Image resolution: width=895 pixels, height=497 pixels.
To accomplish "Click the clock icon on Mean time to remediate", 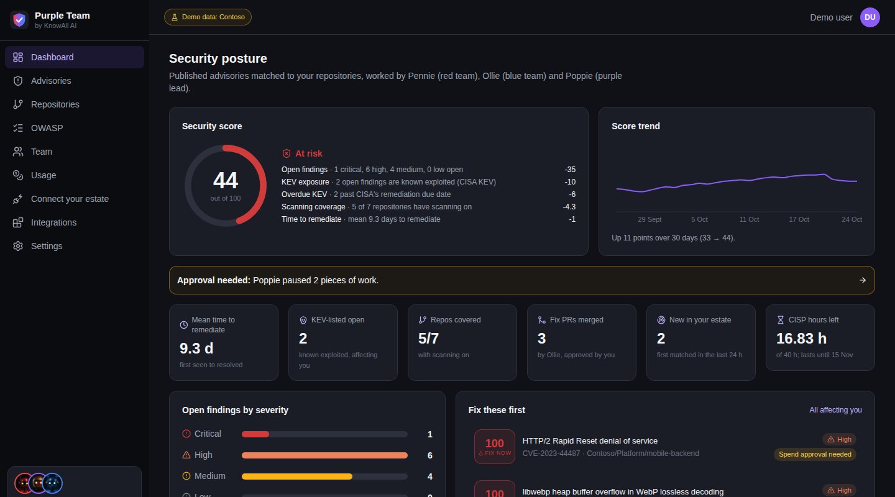I will [x=184, y=325].
